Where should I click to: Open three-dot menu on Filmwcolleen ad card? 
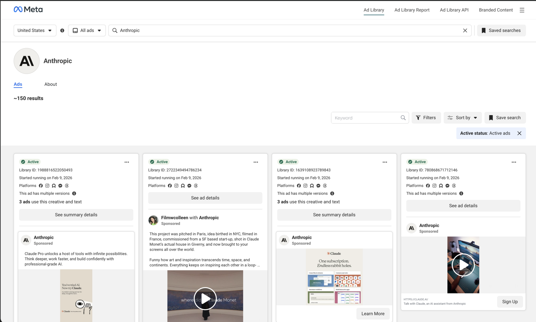(256, 162)
